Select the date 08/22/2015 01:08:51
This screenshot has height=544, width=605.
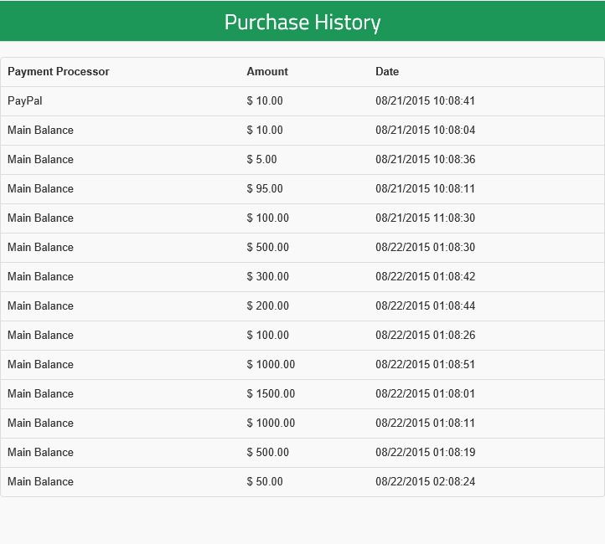tap(425, 365)
